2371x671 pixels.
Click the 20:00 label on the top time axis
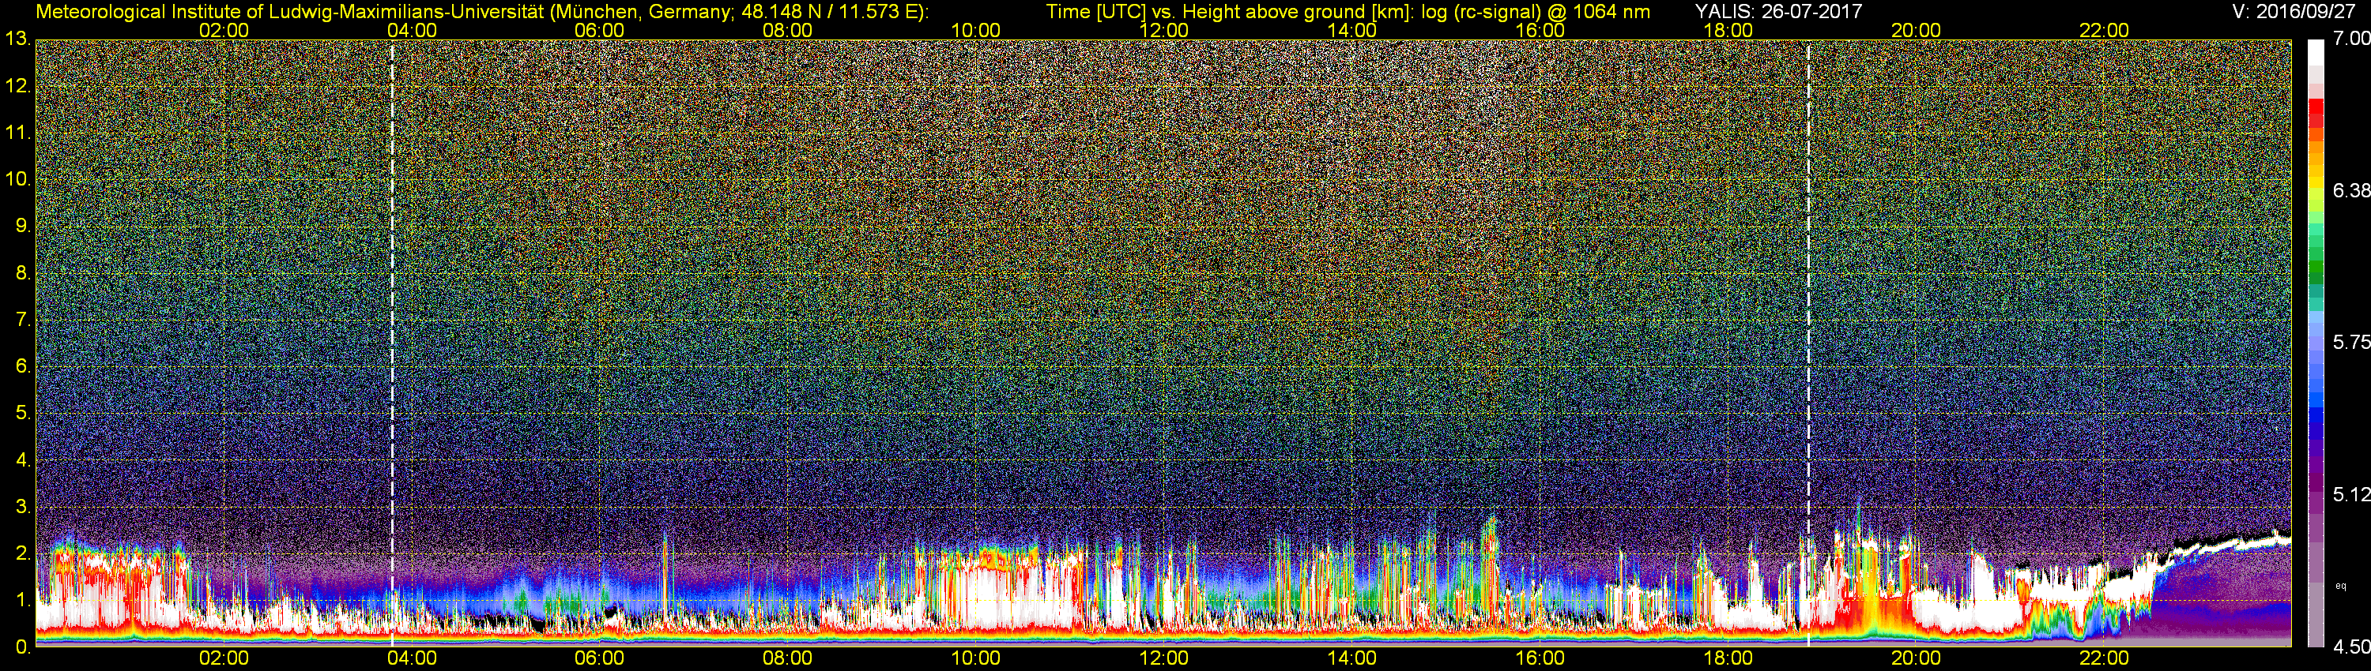1917,30
